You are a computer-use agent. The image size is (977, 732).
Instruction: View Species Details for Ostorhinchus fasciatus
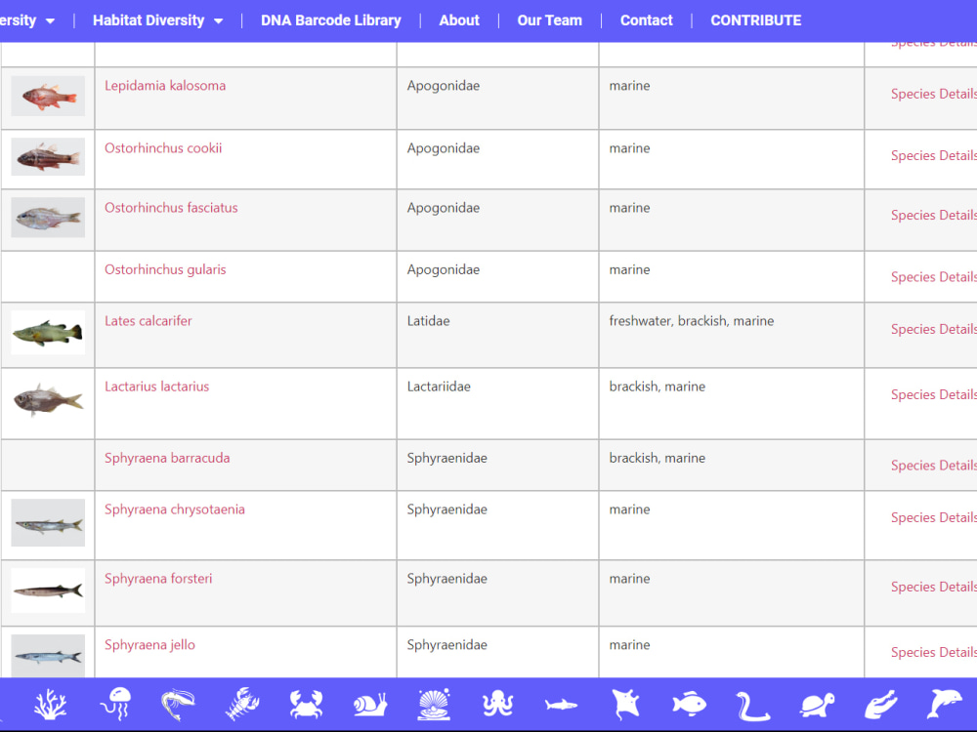(x=933, y=216)
